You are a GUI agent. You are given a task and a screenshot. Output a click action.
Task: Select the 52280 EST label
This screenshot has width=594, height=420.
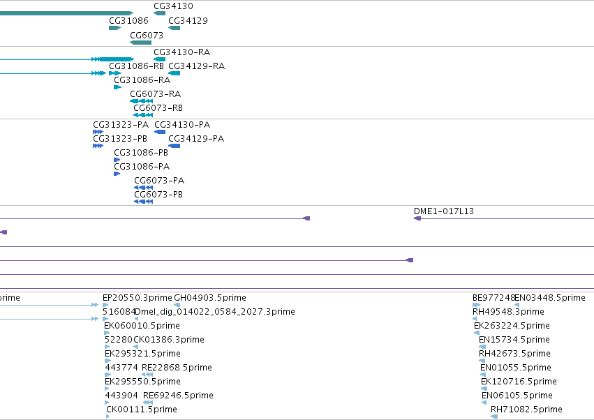click(x=119, y=340)
